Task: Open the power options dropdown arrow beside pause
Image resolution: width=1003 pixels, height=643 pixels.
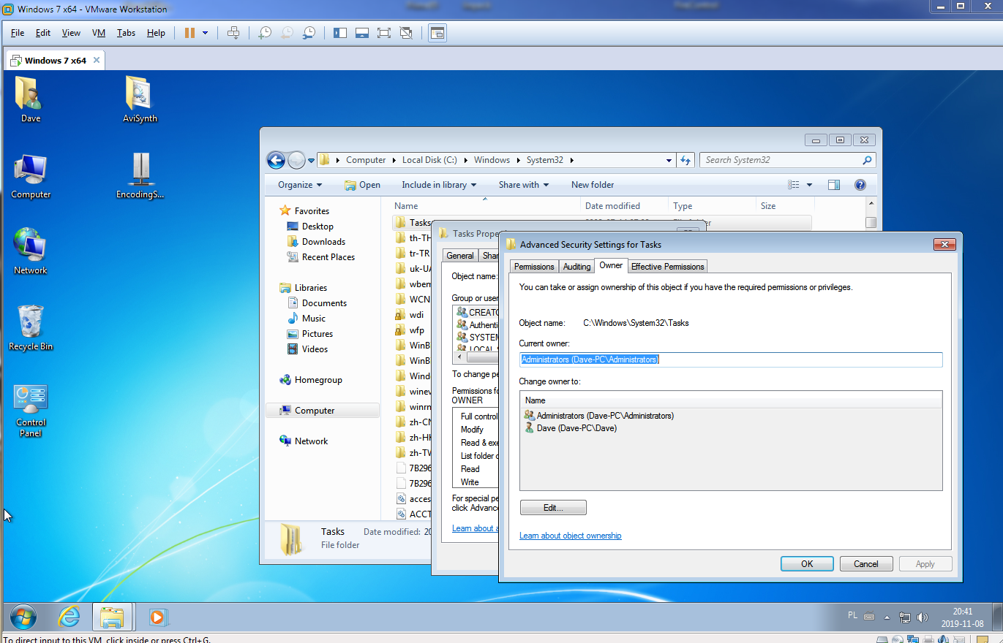Action: [206, 33]
